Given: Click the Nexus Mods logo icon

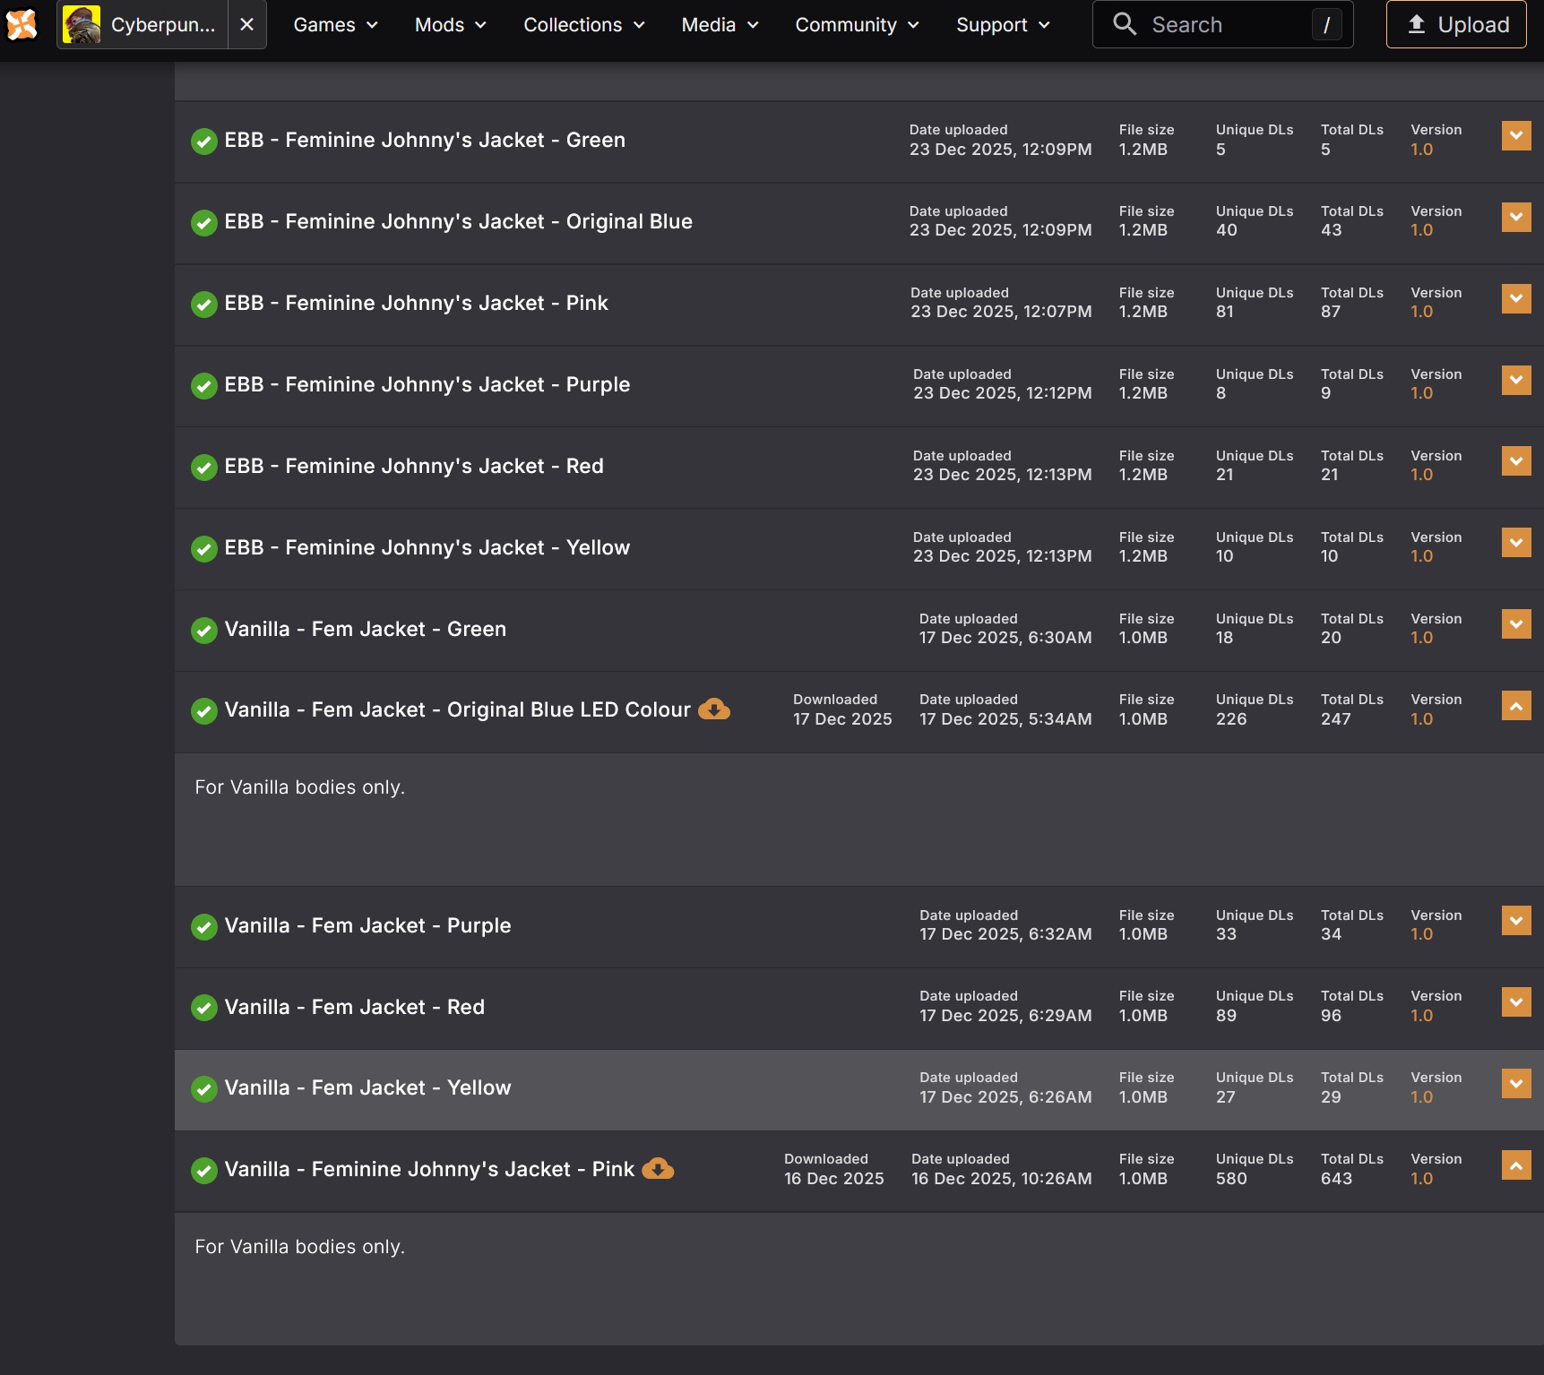Looking at the screenshot, I should pos(22,24).
